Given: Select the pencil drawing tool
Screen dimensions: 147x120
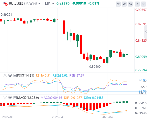Looking at the screenshot, I should [x=124, y=4].
